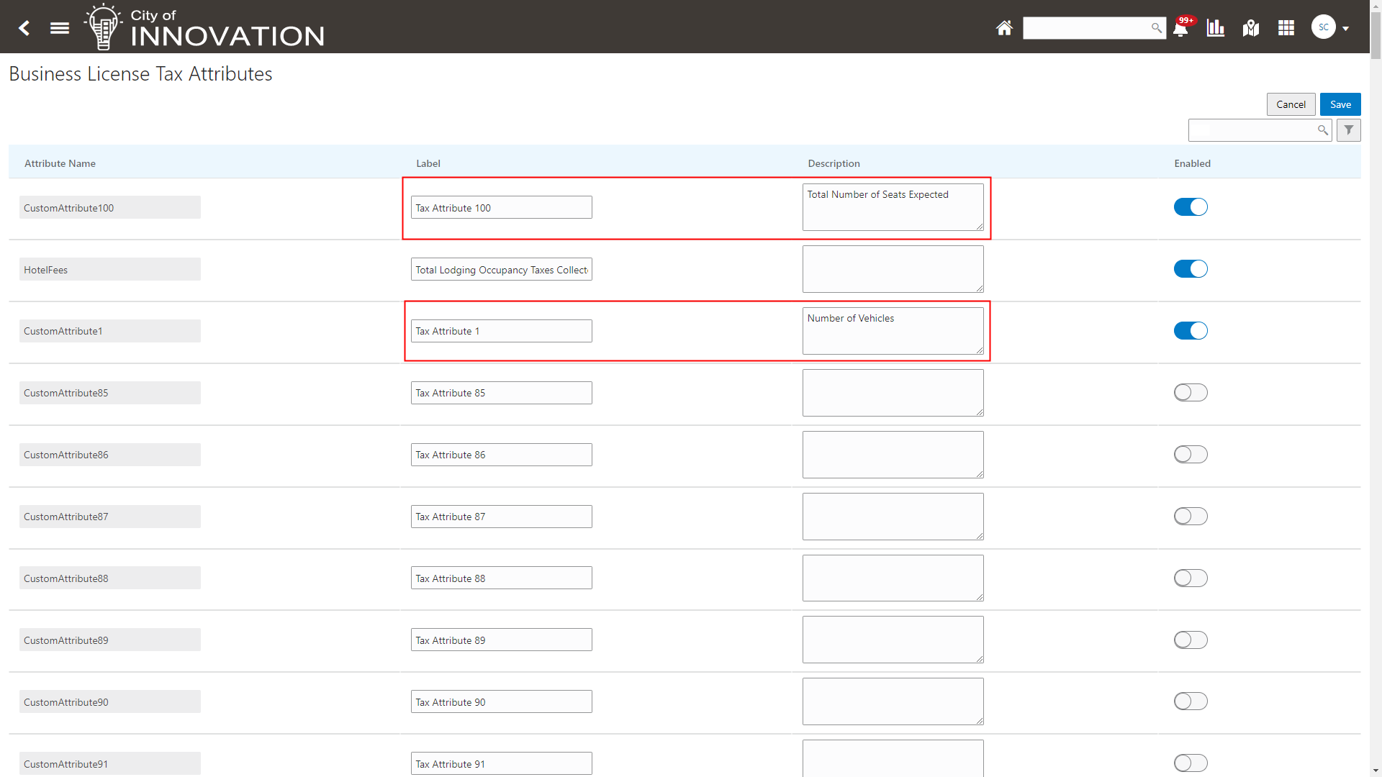1382x777 pixels.
Task: Click the City of Innovation lightbulb logo
Action: [x=104, y=27]
